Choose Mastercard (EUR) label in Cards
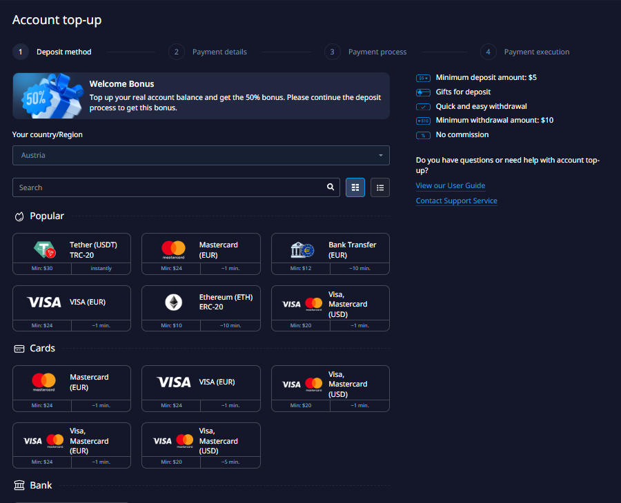The image size is (621, 503). [x=89, y=382]
